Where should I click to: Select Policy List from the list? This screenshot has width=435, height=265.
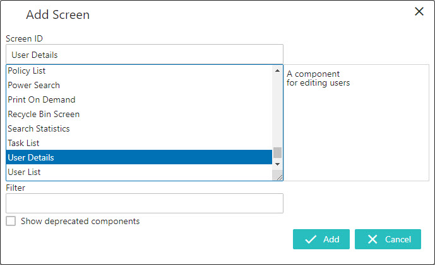click(x=27, y=70)
